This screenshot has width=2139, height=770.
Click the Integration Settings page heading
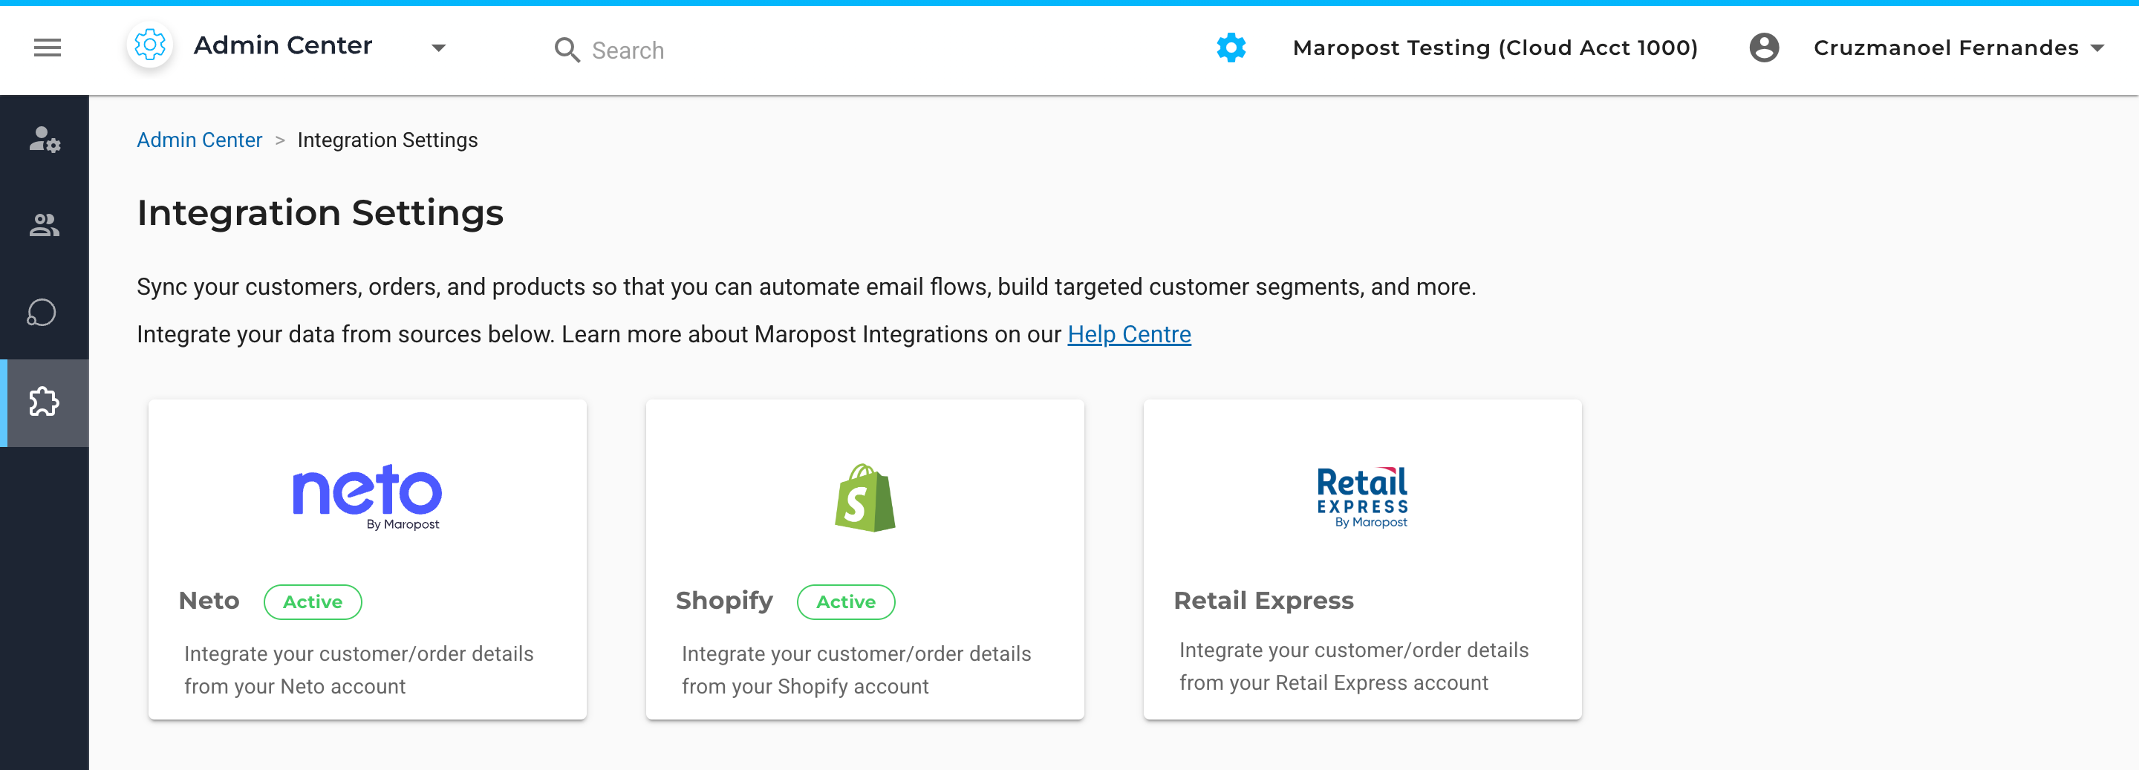[x=319, y=213]
